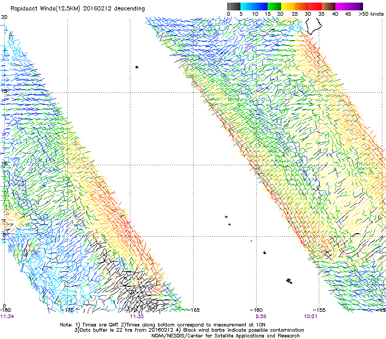Image resolution: width=386 pixels, height=339 pixels.
Task: Click the '>50 knots' legend label
Action: click(x=371, y=14)
